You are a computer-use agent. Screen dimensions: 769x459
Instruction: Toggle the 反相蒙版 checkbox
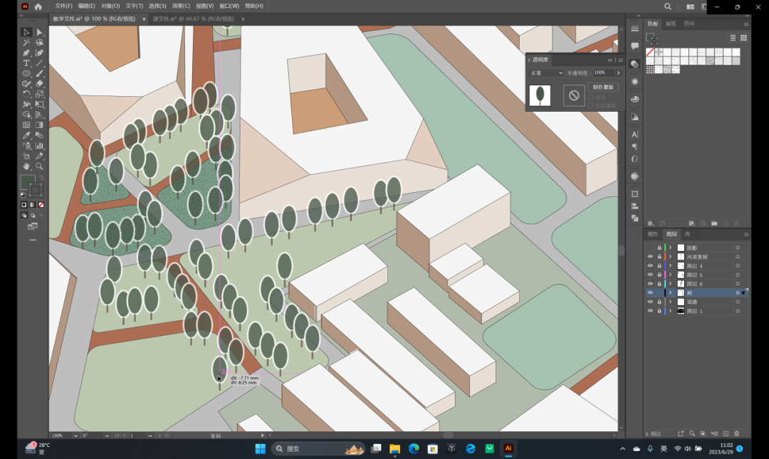click(x=591, y=105)
